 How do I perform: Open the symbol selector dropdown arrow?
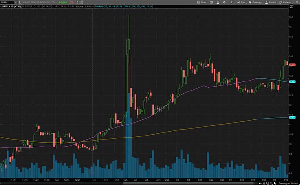coord(15,2)
